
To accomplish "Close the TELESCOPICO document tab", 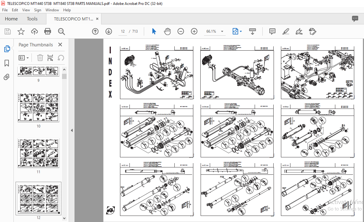I will tap(97, 19).
